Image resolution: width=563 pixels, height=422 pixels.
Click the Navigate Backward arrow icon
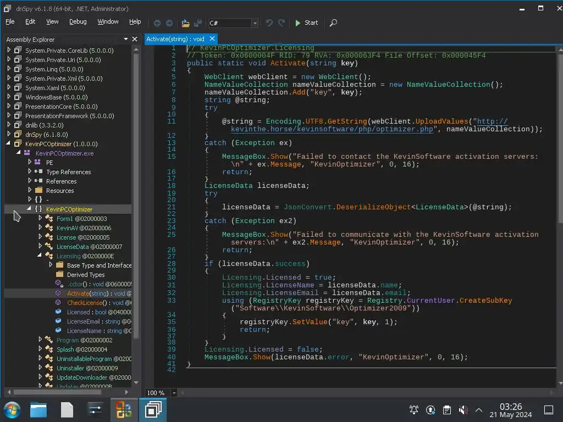coord(157,23)
